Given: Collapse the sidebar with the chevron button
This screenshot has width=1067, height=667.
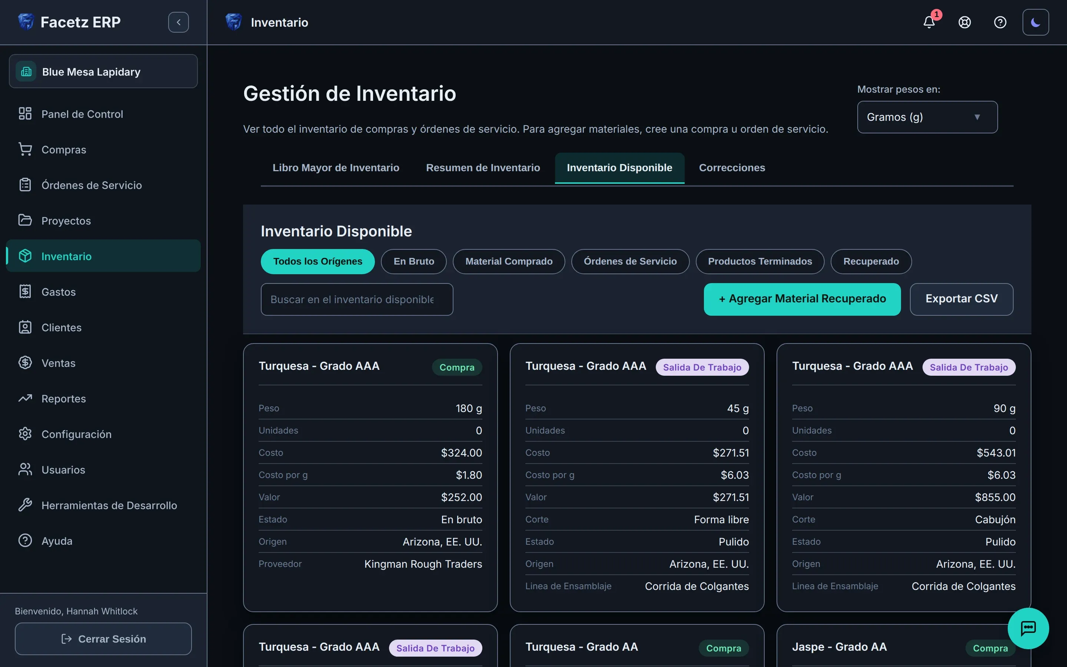Looking at the screenshot, I should pyautogui.click(x=179, y=22).
